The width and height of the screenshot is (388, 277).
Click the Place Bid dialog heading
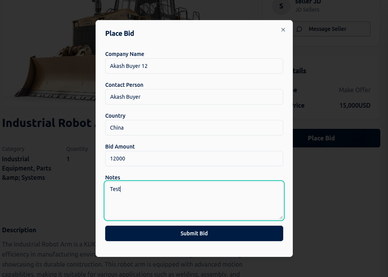(119, 34)
